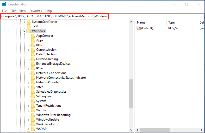Select the TPM key label
This screenshot has height=133, width=205.
(x=35, y=26)
